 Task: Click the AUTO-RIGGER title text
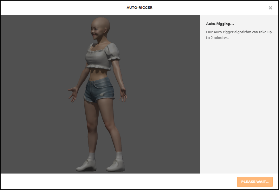(139, 8)
